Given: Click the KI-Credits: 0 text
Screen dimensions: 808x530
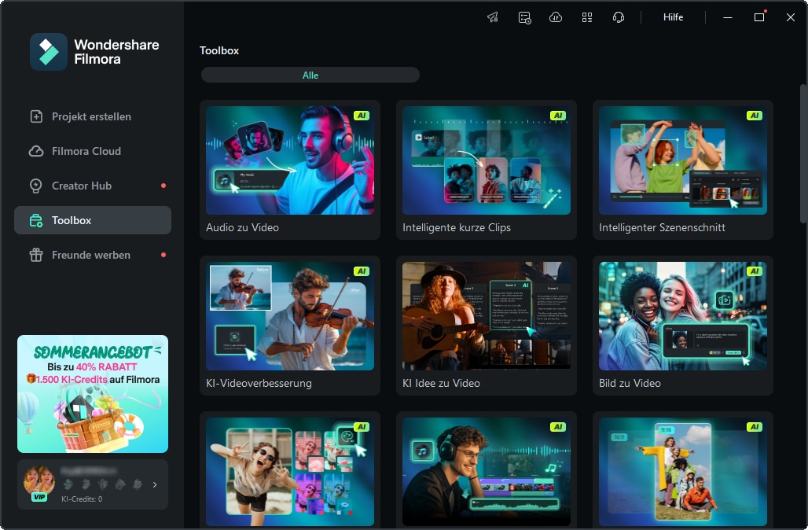Looking at the screenshot, I should [x=82, y=499].
